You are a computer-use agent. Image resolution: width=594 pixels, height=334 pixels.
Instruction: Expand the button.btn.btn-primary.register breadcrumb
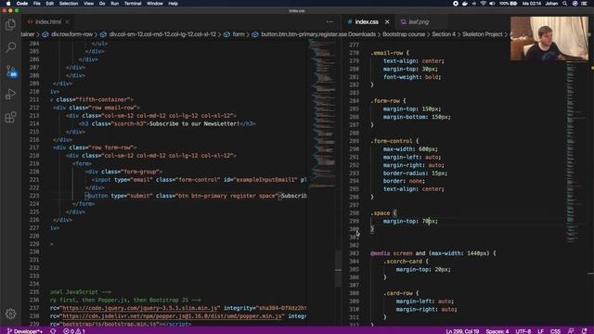[x=303, y=34]
